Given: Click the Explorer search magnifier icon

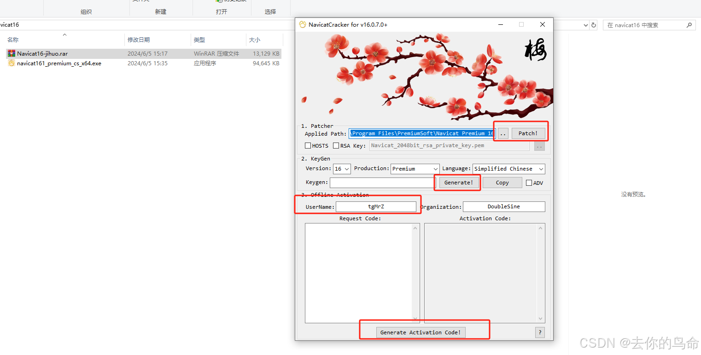Looking at the screenshot, I should tap(689, 25).
